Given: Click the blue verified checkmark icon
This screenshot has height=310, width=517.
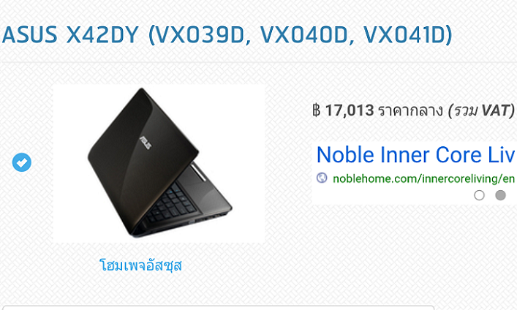Looking at the screenshot, I should click(22, 162).
